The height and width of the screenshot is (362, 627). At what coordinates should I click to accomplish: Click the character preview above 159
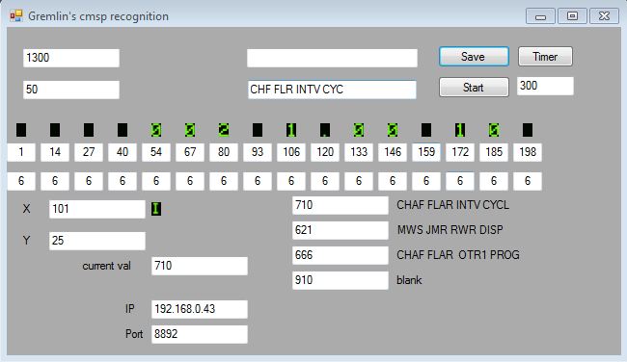pos(426,130)
